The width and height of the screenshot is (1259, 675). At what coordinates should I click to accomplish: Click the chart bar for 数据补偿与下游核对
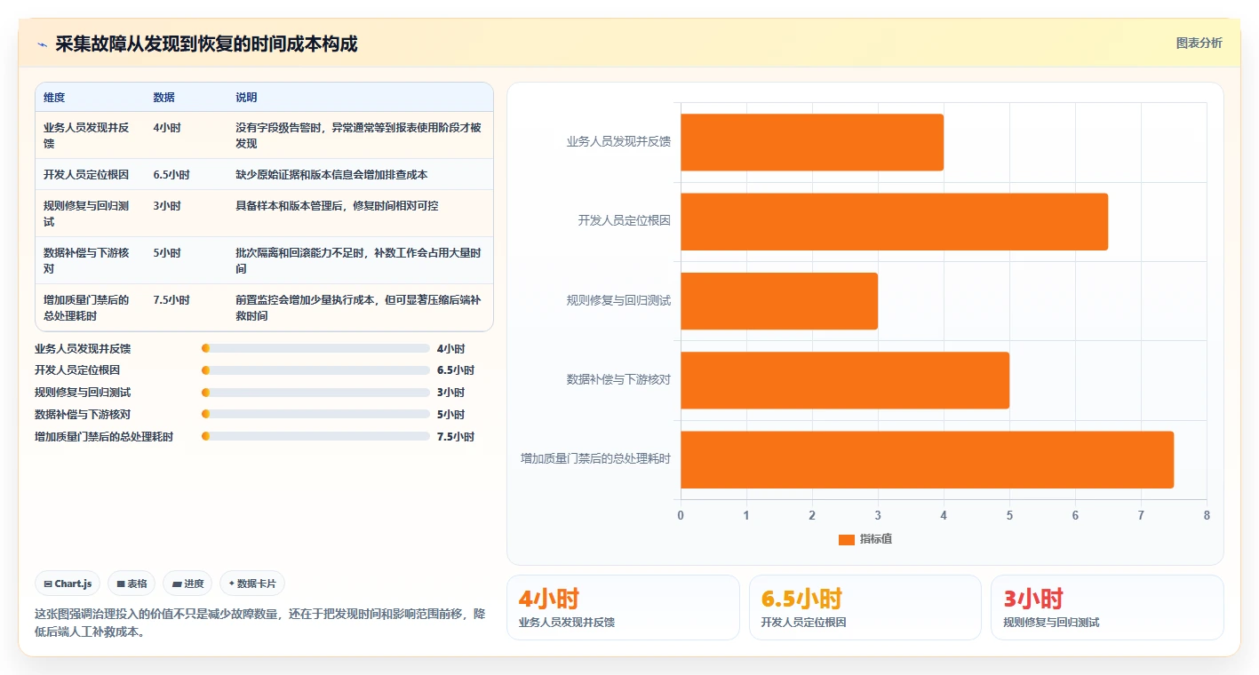[x=845, y=380]
